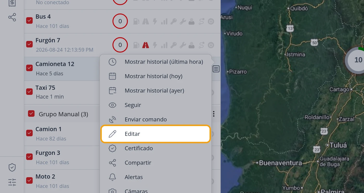Select Editar in the context menu

[155, 134]
